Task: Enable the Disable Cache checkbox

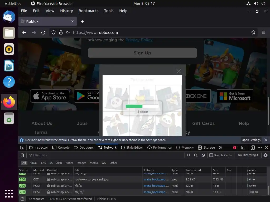Action: (x=211, y=155)
